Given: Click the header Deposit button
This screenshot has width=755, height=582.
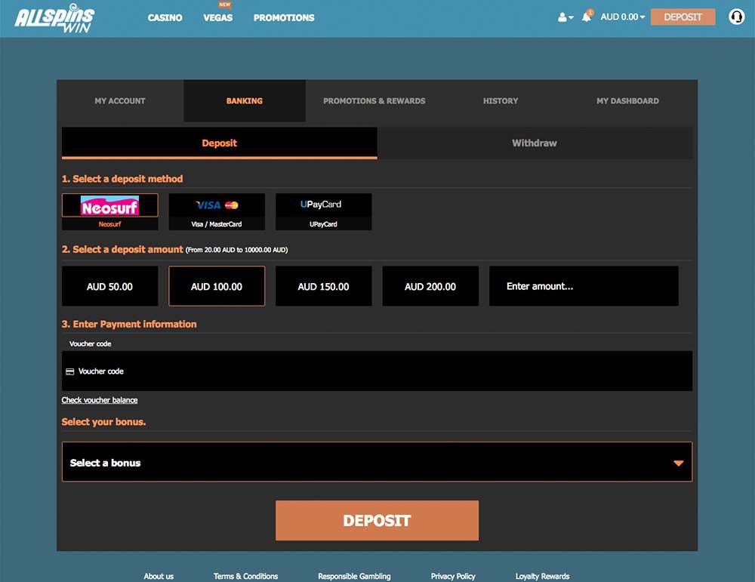Looking at the screenshot, I should click(683, 17).
